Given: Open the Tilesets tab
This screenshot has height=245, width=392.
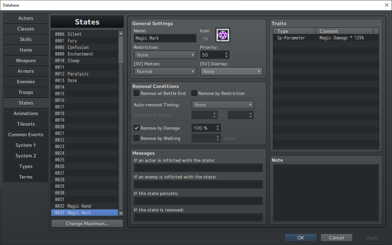Looking at the screenshot, I should point(26,124).
